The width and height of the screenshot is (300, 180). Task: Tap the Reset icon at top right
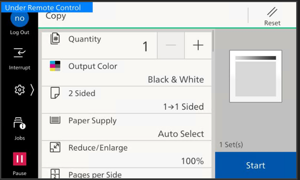tap(272, 13)
